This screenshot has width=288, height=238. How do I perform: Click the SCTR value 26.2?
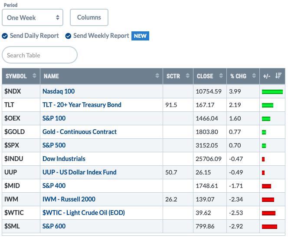pyautogui.click(x=171, y=199)
